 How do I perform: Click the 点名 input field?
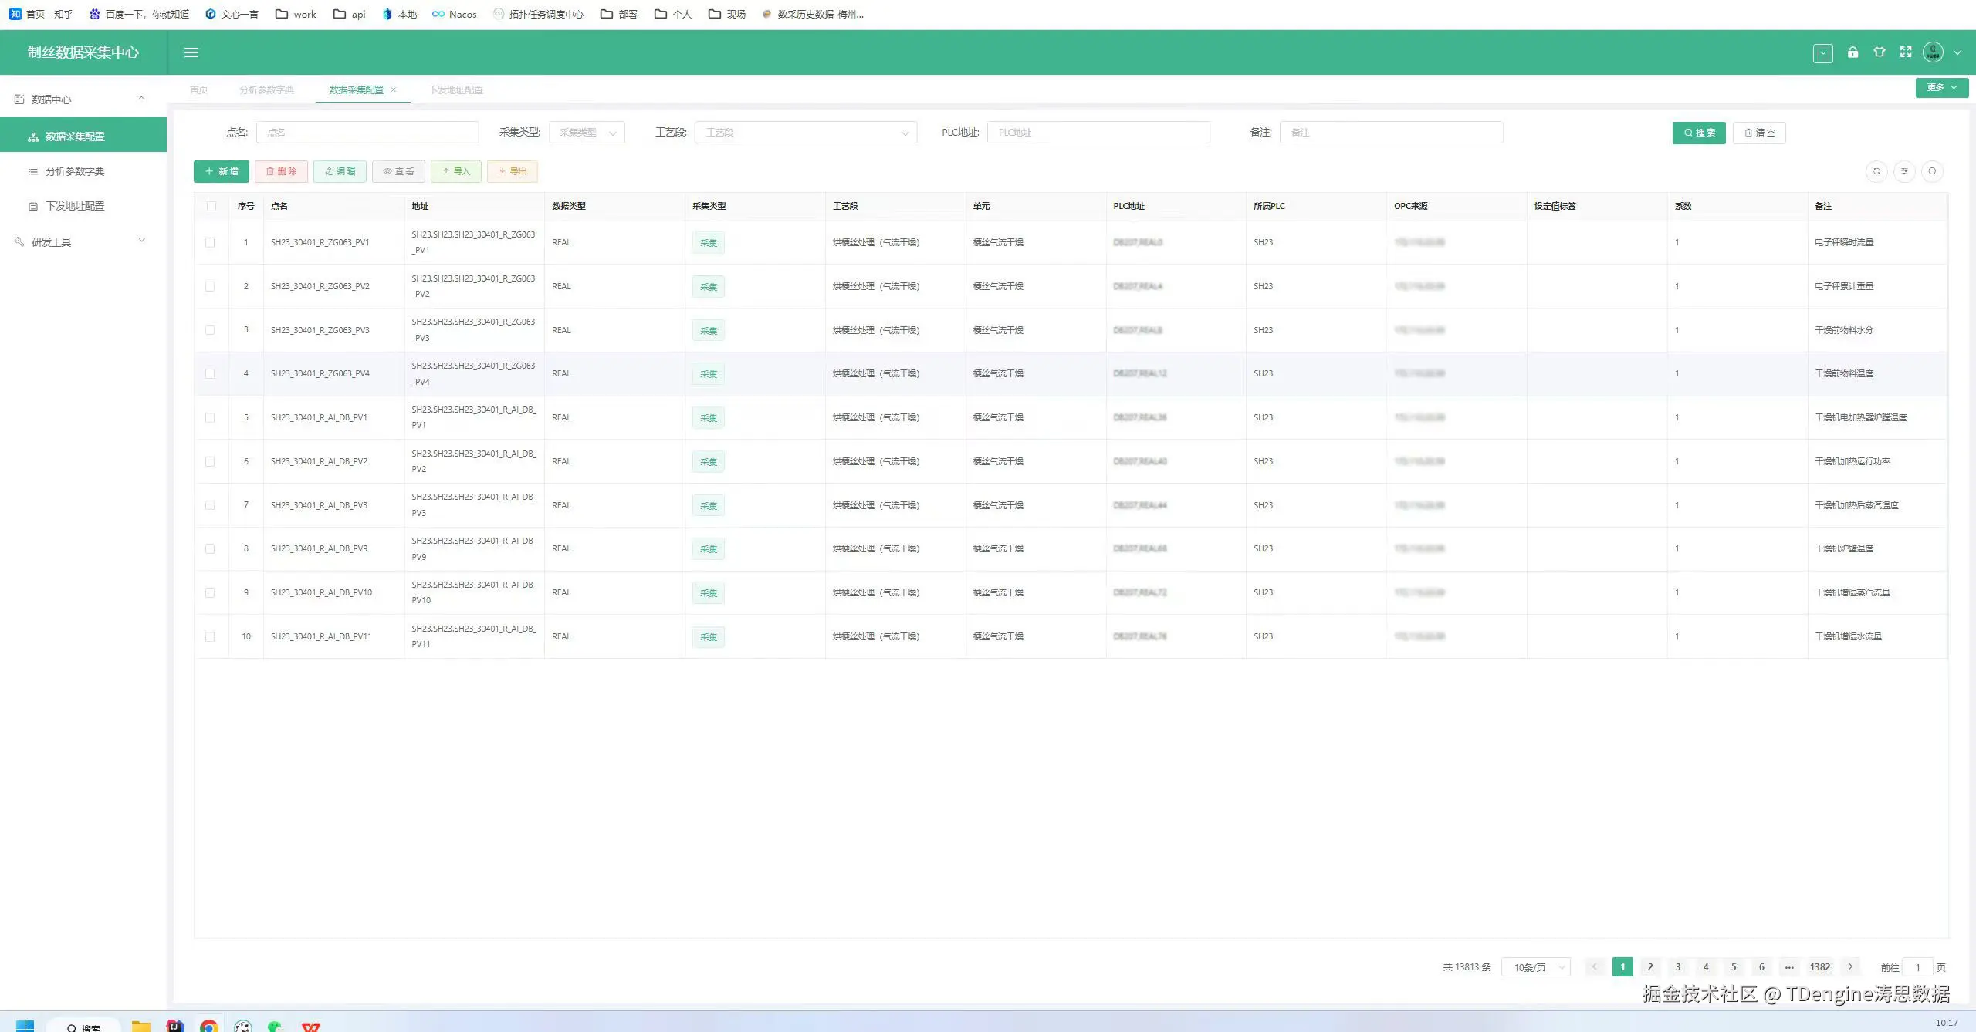click(x=367, y=133)
